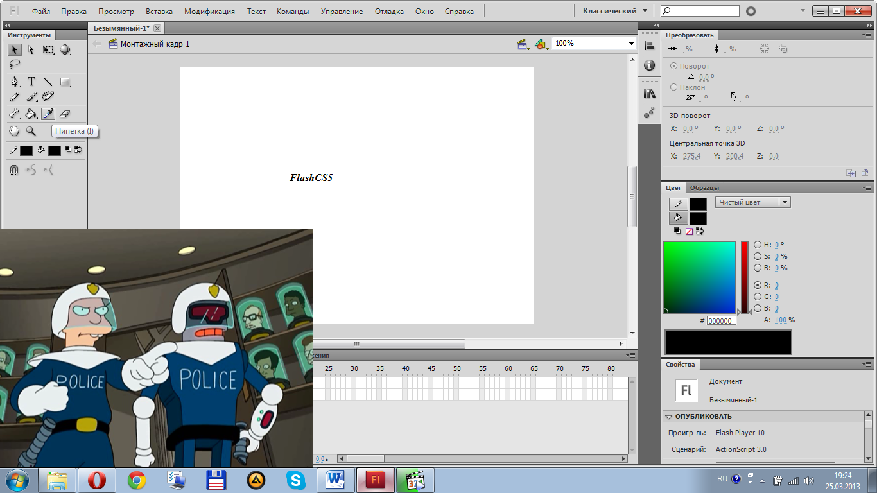Pick the 3D Rotation tool
Image resolution: width=877 pixels, height=493 pixels.
pyautogui.click(x=65, y=49)
